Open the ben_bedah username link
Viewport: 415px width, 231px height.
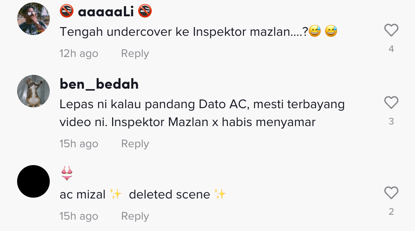pos(99,84)
